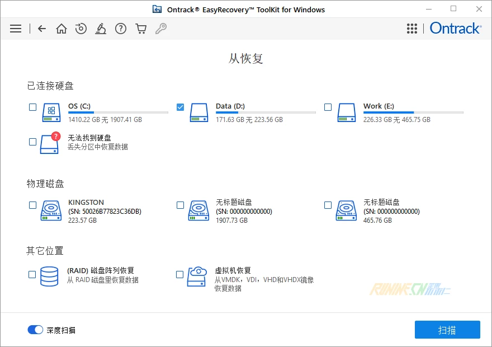Select the Work (E:) drive checkbox
Screen dimensions: 492x347
pyautogui.click(x=328, y=107)
